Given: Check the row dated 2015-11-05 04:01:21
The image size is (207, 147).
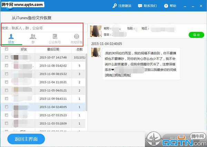Looking at the screenshot, I should tap(7, 90).
